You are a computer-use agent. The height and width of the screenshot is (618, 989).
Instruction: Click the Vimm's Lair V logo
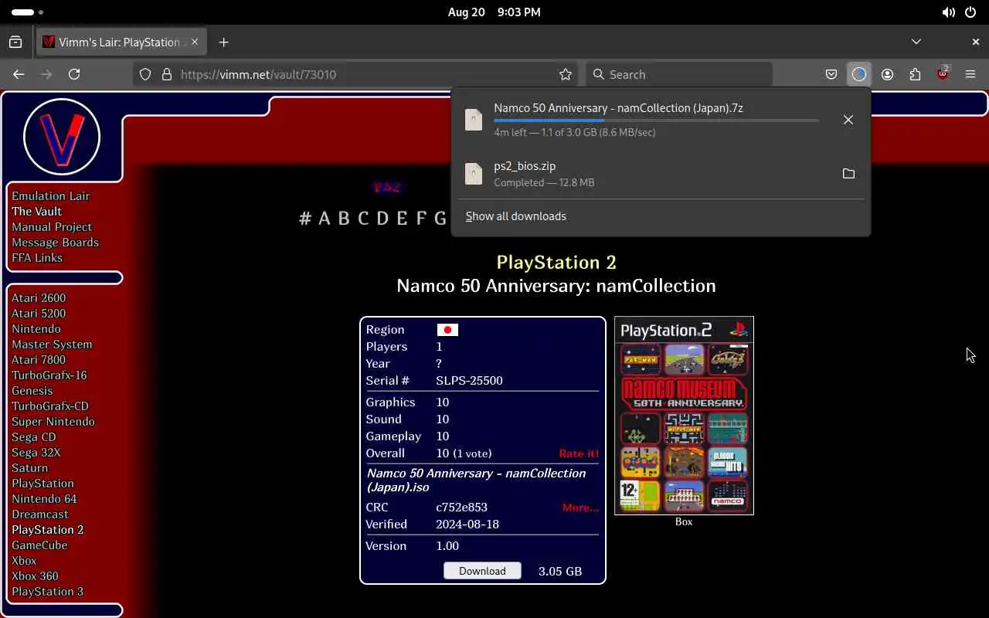62,137
